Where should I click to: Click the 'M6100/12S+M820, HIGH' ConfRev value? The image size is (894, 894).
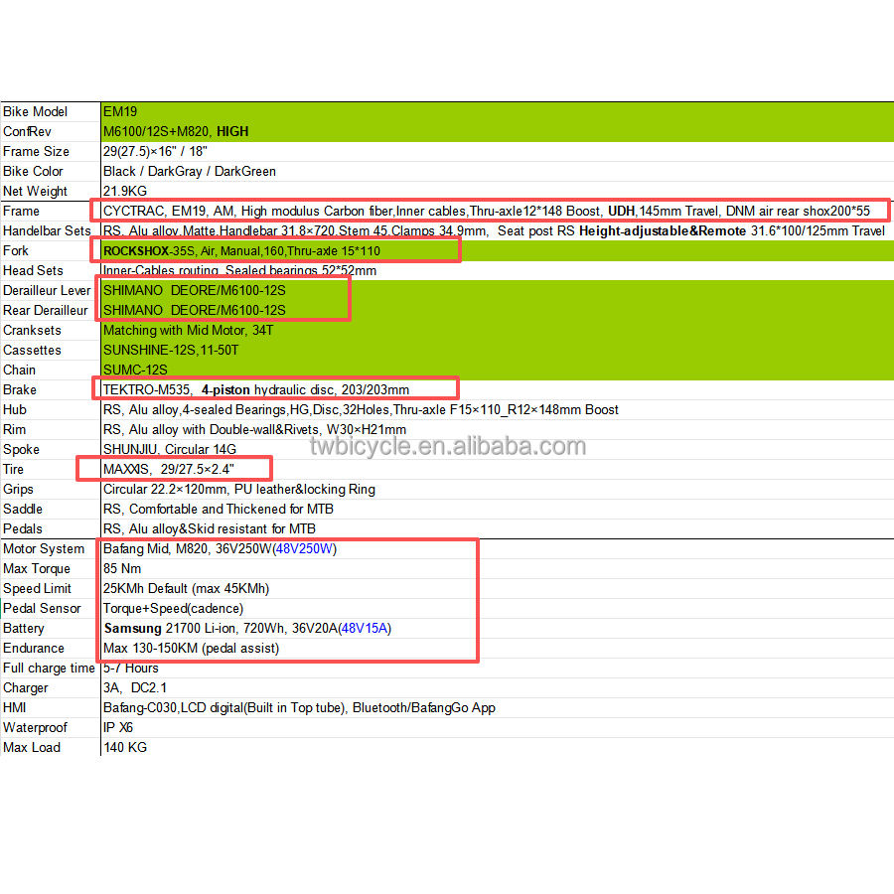176,132
